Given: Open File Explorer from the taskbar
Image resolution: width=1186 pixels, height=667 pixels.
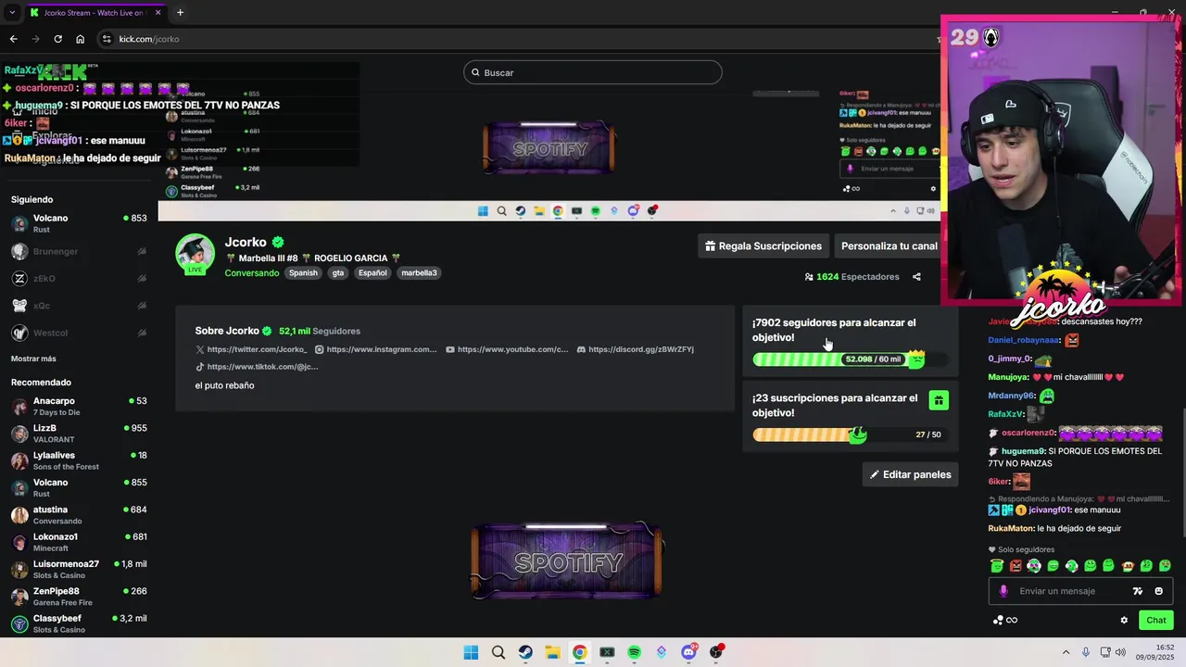Looking at the screenshot, I should click(552, 652).
